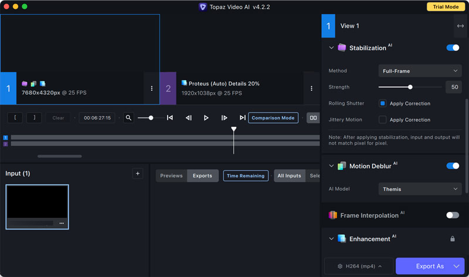Click the purple stabilization icon in view 1

pyautogui.click(x=25, y=84)
